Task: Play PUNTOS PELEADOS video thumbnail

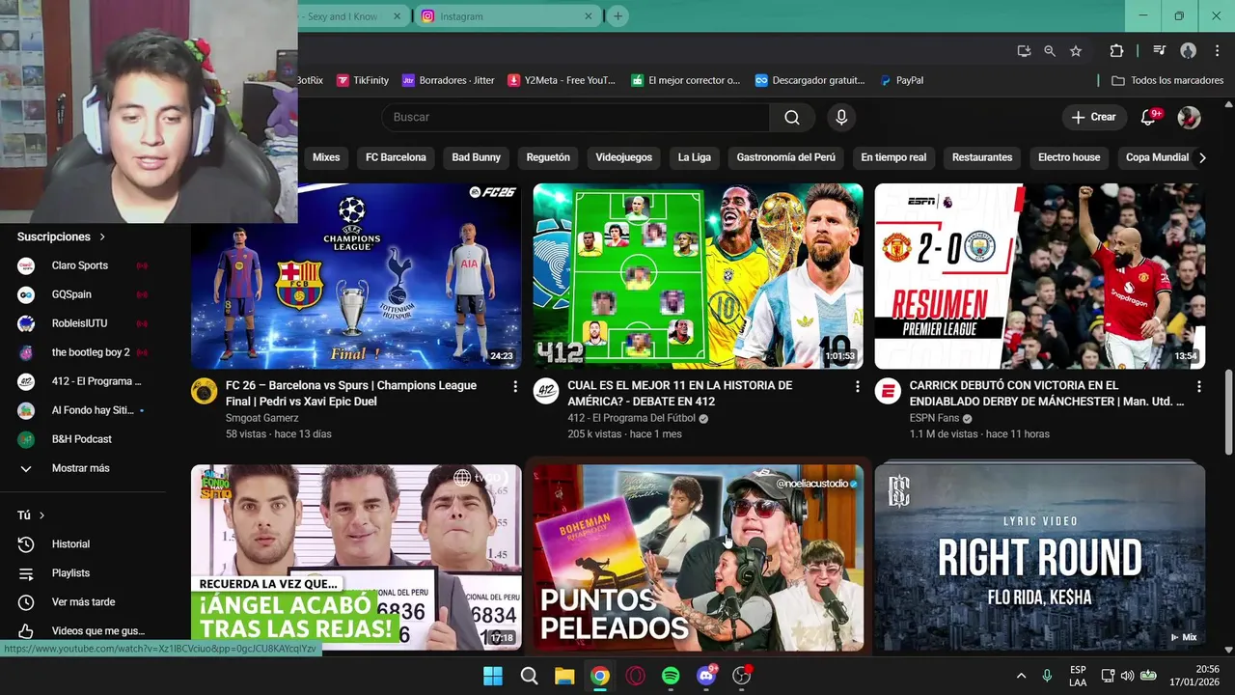Action: point(698,557)
